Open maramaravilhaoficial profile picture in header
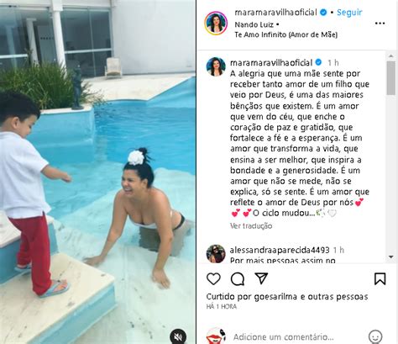 pos(216,23)
